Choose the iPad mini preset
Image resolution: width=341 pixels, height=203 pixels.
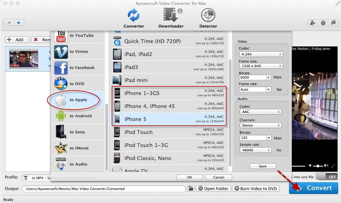coord(169,80)
